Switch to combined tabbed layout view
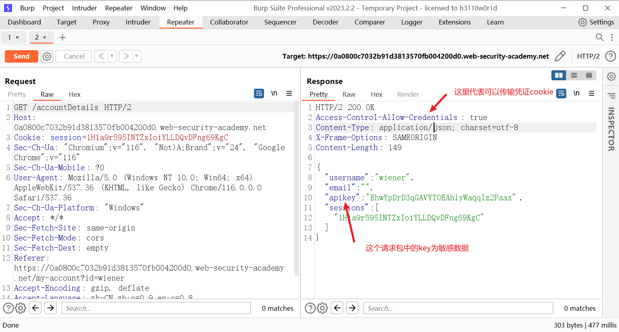This screenshot has height=332, width=619. pos(589,75)
